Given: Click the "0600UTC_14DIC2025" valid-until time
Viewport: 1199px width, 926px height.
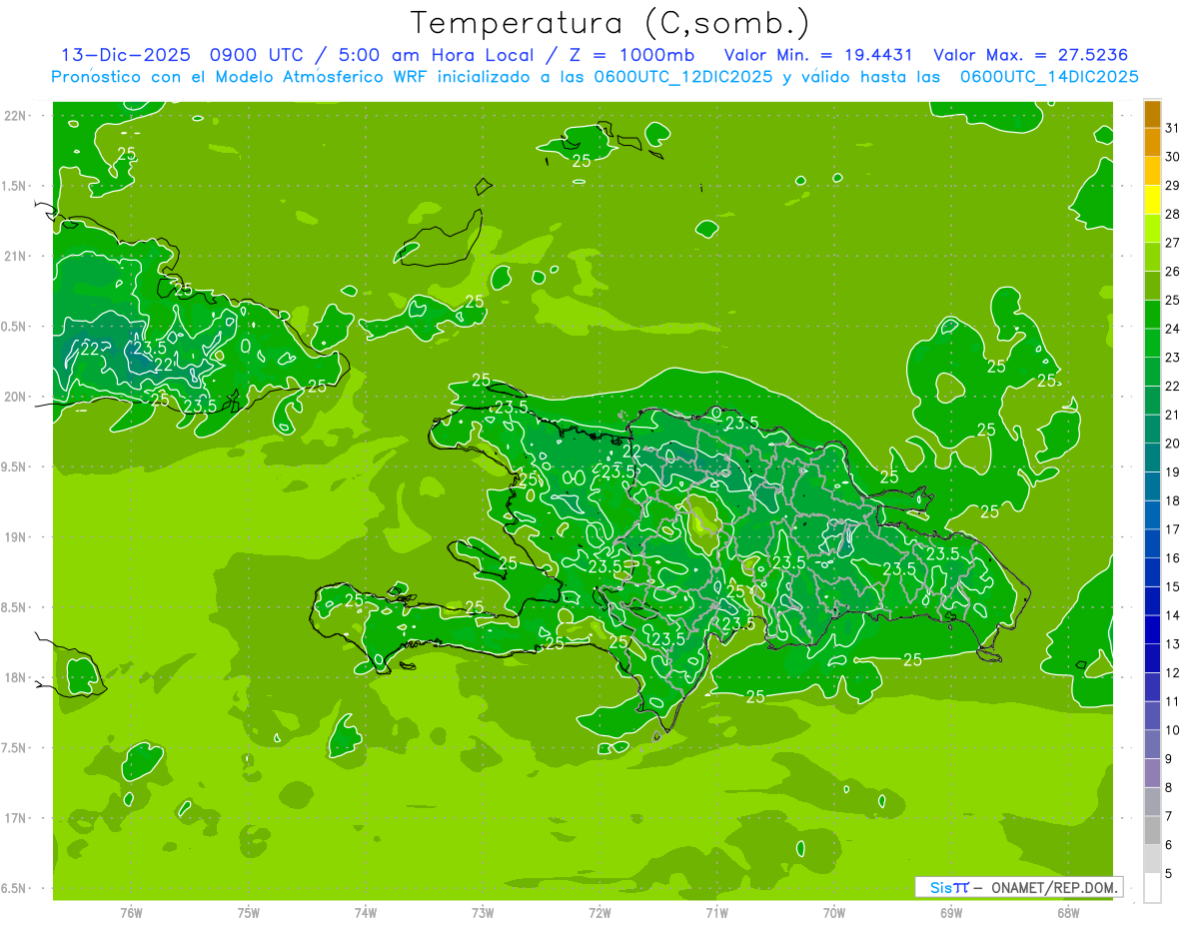Looking at the screenshot, I should click(1049, 77).
